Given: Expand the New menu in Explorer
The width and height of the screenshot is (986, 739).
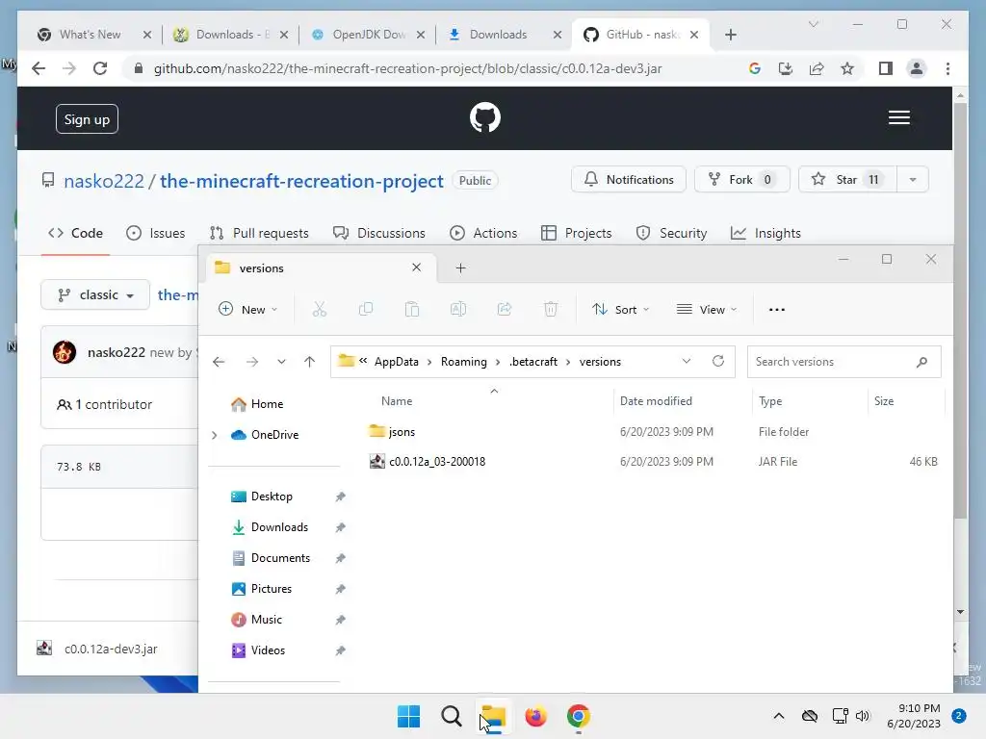Looking at the screenshot, I should [247, 309].
